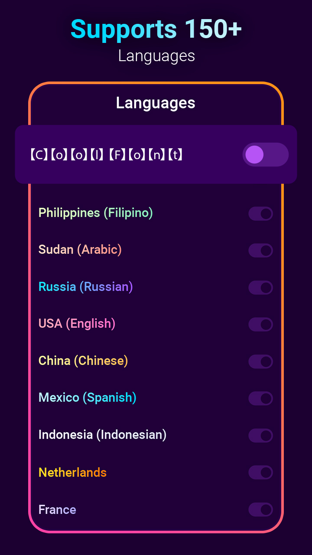312x555 pixels.
Task: Tap the bracketed Cool Font label
Action: [107, 155]
